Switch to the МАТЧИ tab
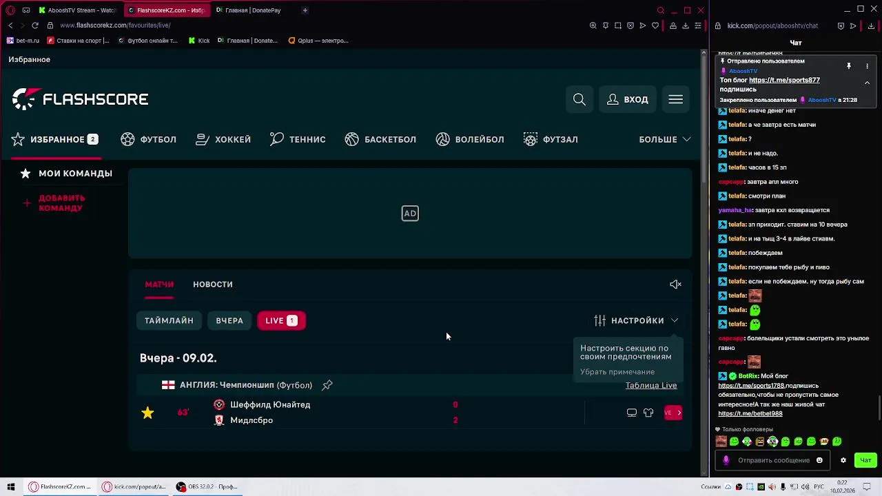882x496 pixels. [x=159, y=285]
